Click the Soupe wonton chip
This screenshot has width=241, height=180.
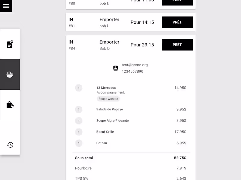[x=108, y=99]
